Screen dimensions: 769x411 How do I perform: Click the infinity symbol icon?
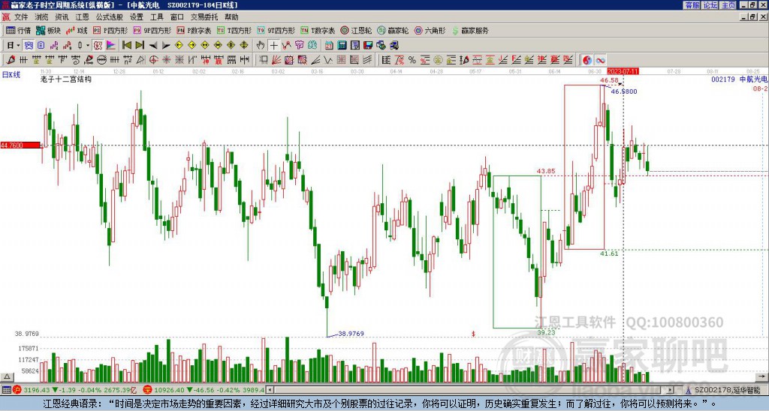coord(600,60)
